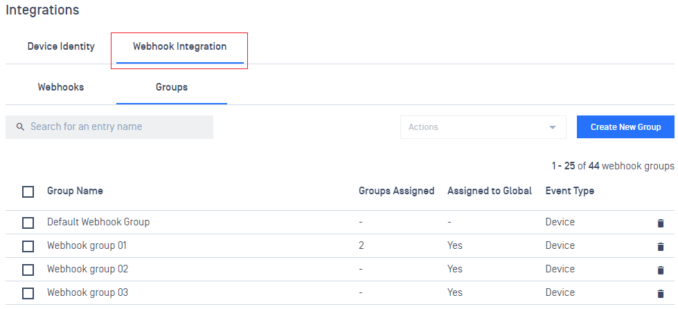Click trash icon for Webhook group 01

[x=660, y=246]
